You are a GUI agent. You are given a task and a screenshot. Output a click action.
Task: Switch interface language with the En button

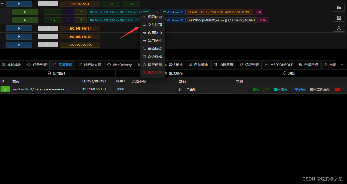pos(339,8)
